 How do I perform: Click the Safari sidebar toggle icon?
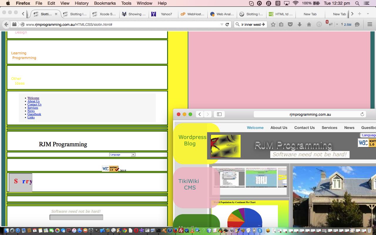pos(219,114)
